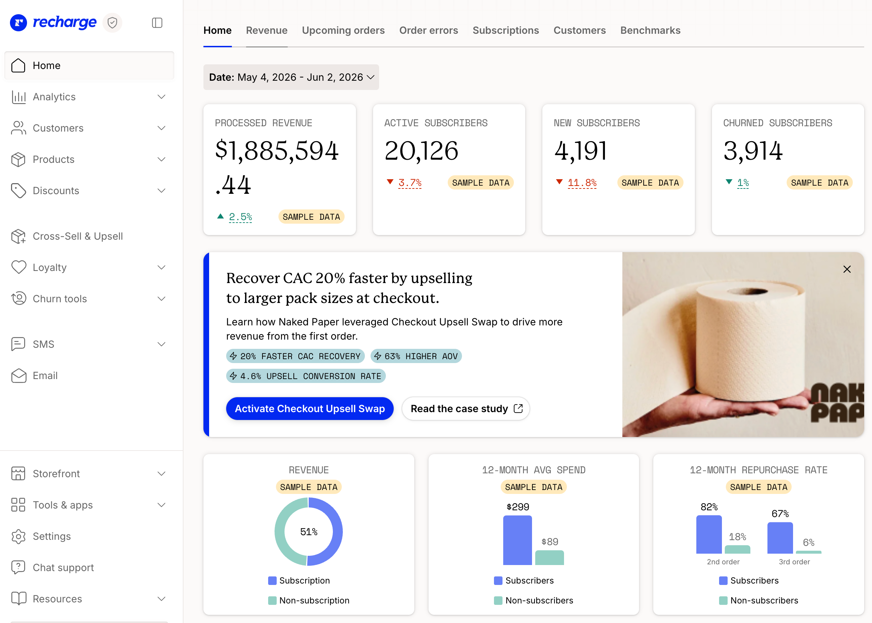Click the Tools & apps grid icon
This screenshot has width=872, height=623.
[x=18, y=505]
